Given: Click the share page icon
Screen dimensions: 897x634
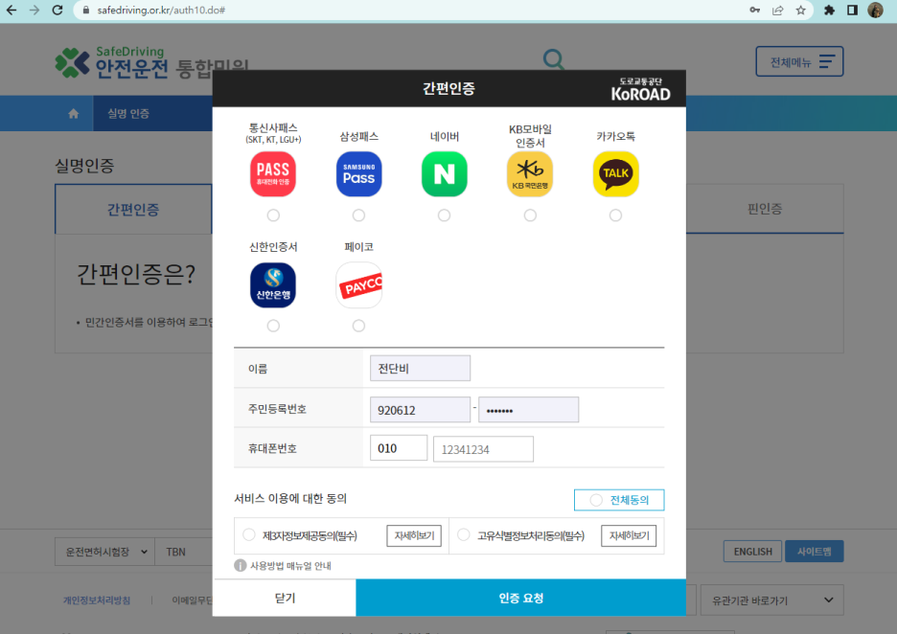Looking at the screenshot, I should 777,10.
